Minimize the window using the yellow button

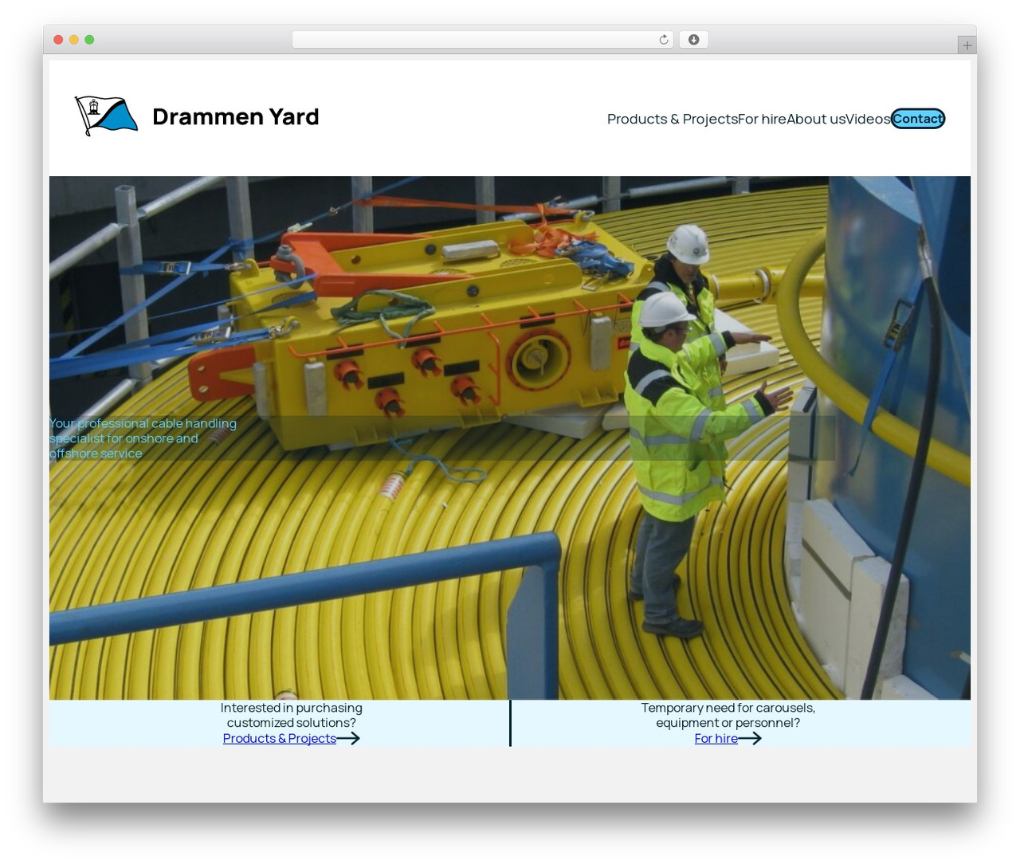coord(73,40)
